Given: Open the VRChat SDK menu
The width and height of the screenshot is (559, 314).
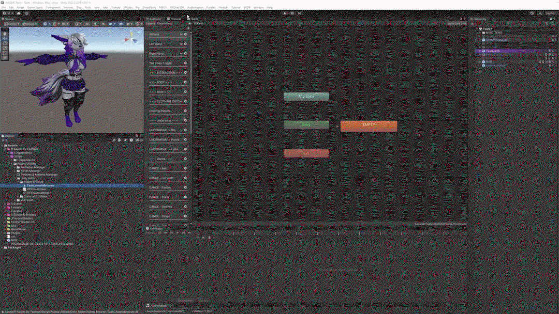Looking at the screenshot, I should click(177, 7).
